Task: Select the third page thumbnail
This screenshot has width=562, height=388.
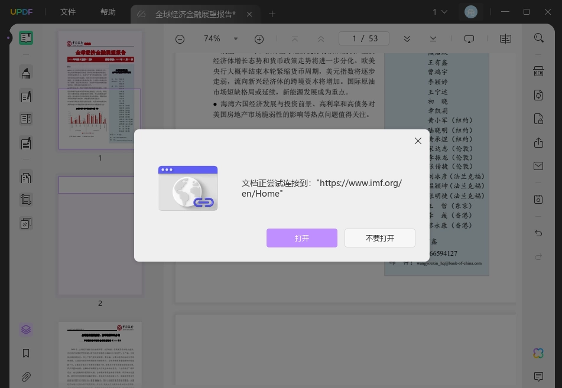Action: tap(100, 355)
